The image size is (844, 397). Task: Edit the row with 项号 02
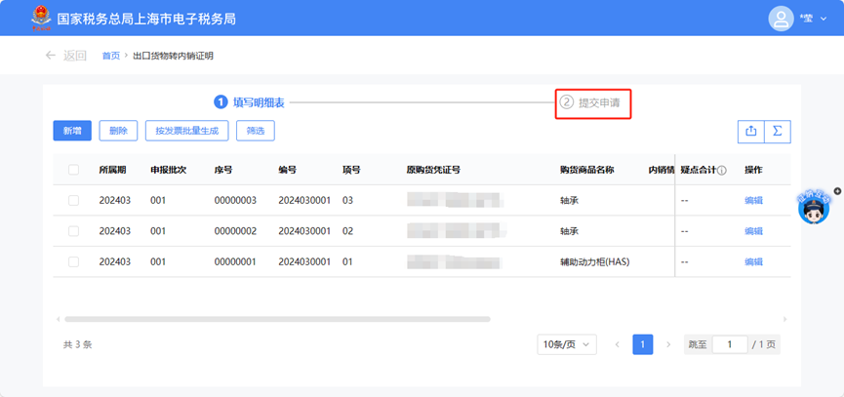point(753,231)
